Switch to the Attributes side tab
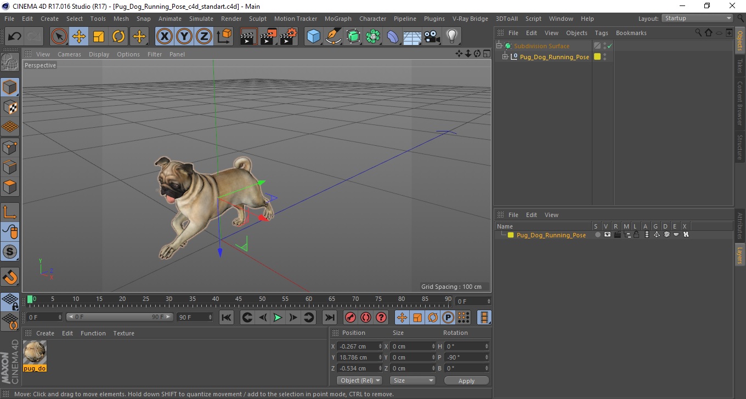This screenshot has height=399, width=746. coord(739,226)
